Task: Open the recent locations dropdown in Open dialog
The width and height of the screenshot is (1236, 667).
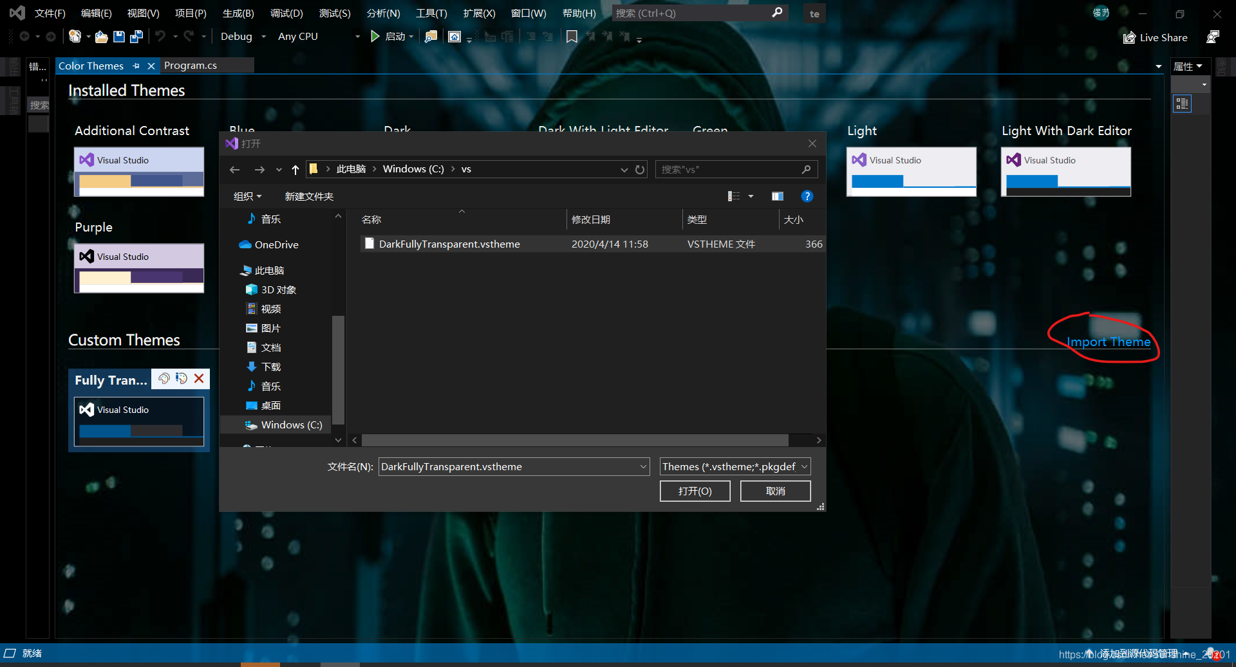Action: pyautogui.click(x=279, y=170)
